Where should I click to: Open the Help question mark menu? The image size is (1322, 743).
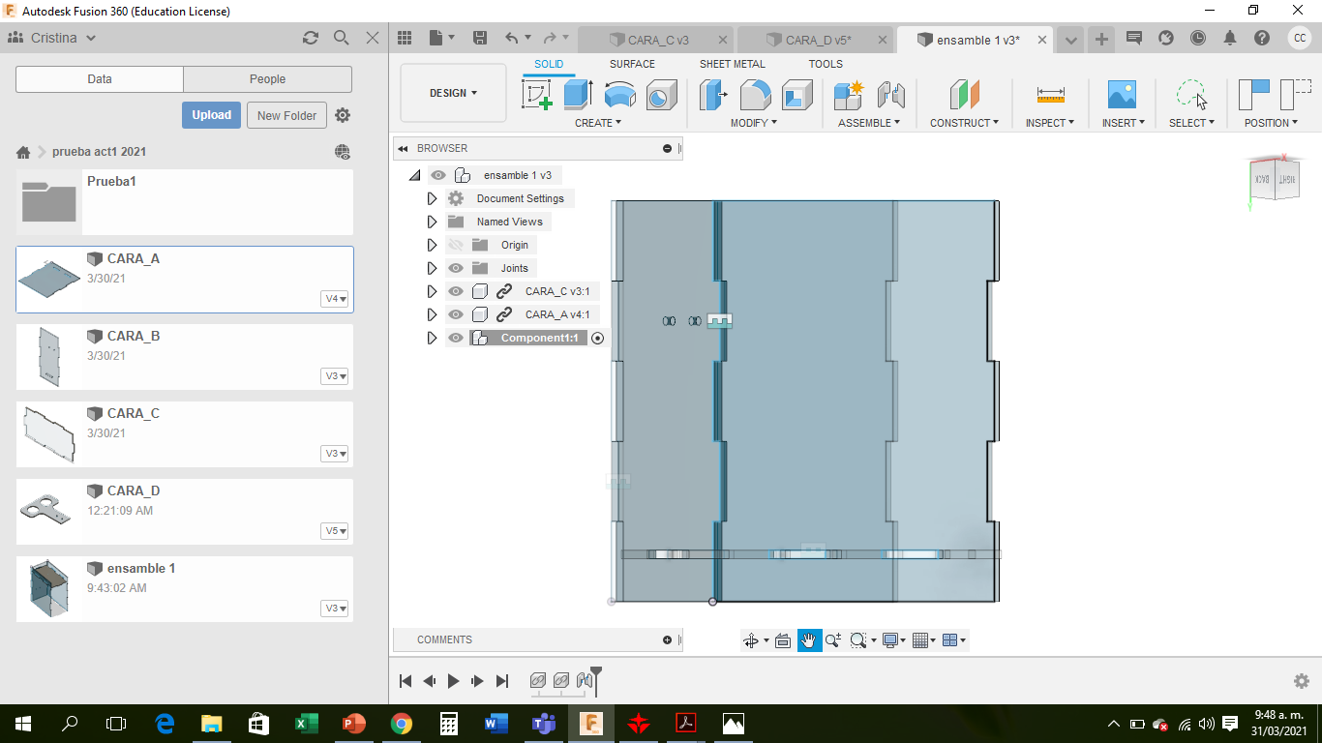1262,38
